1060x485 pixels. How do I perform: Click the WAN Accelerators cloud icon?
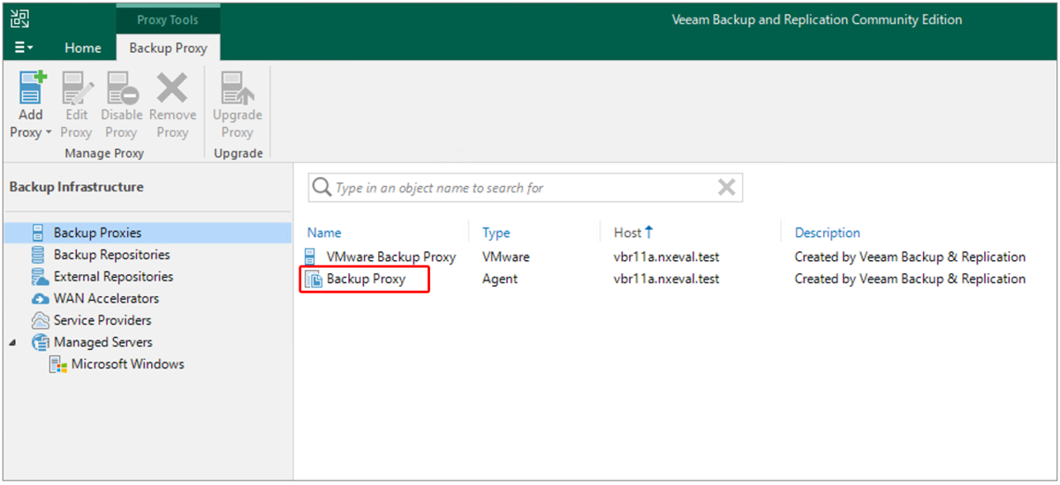[x=40, y=299]
